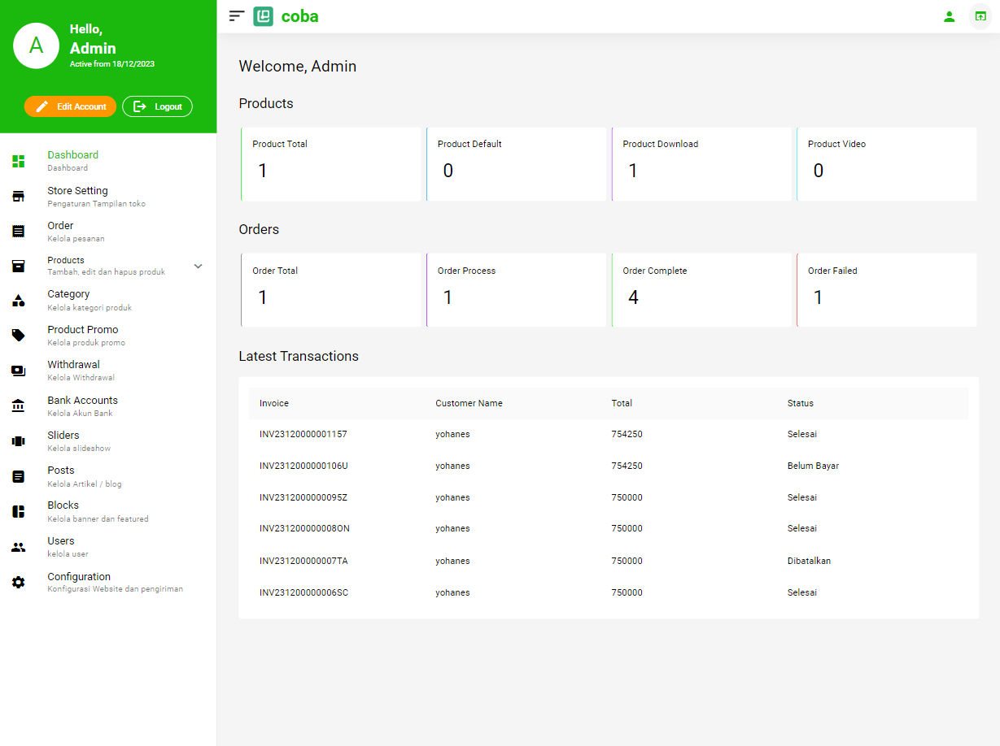The height and width of the screenshot is (746, 1000).
Task: Click the coba logo icon
Action: pyautogui.click(x=263, y=16)
